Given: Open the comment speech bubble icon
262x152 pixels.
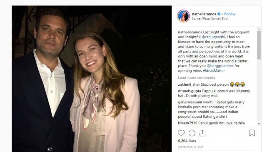Looking at the screenshot, I should click(x=192, y=133).
